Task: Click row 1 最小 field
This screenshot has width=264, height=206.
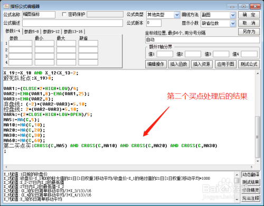Action: 44,43
